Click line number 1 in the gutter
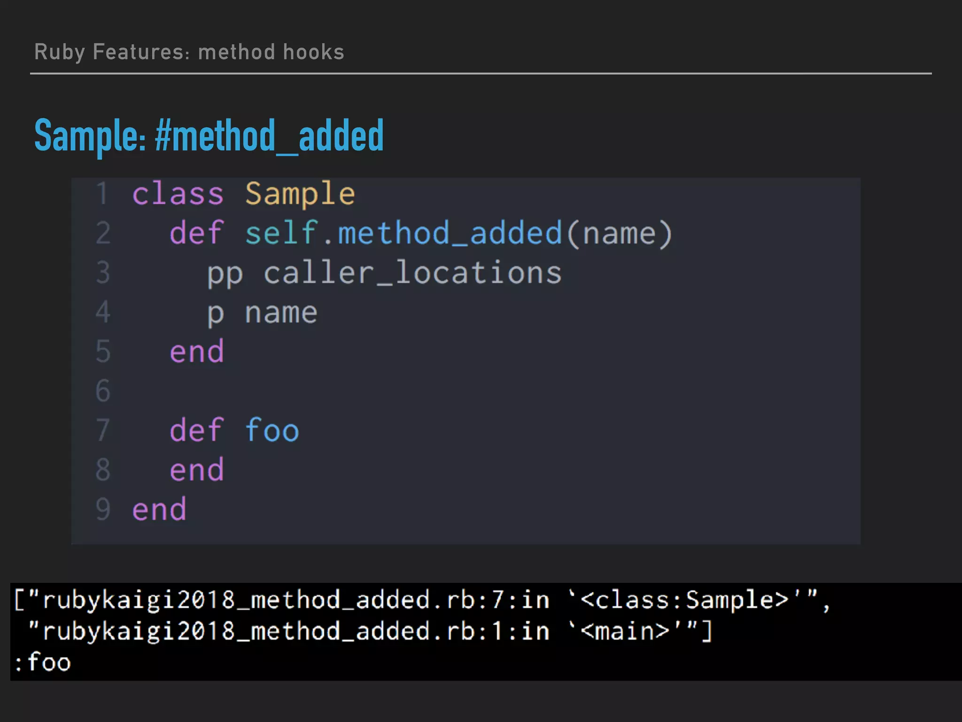This screenshot has height=722, width=962. click(102, 194)
